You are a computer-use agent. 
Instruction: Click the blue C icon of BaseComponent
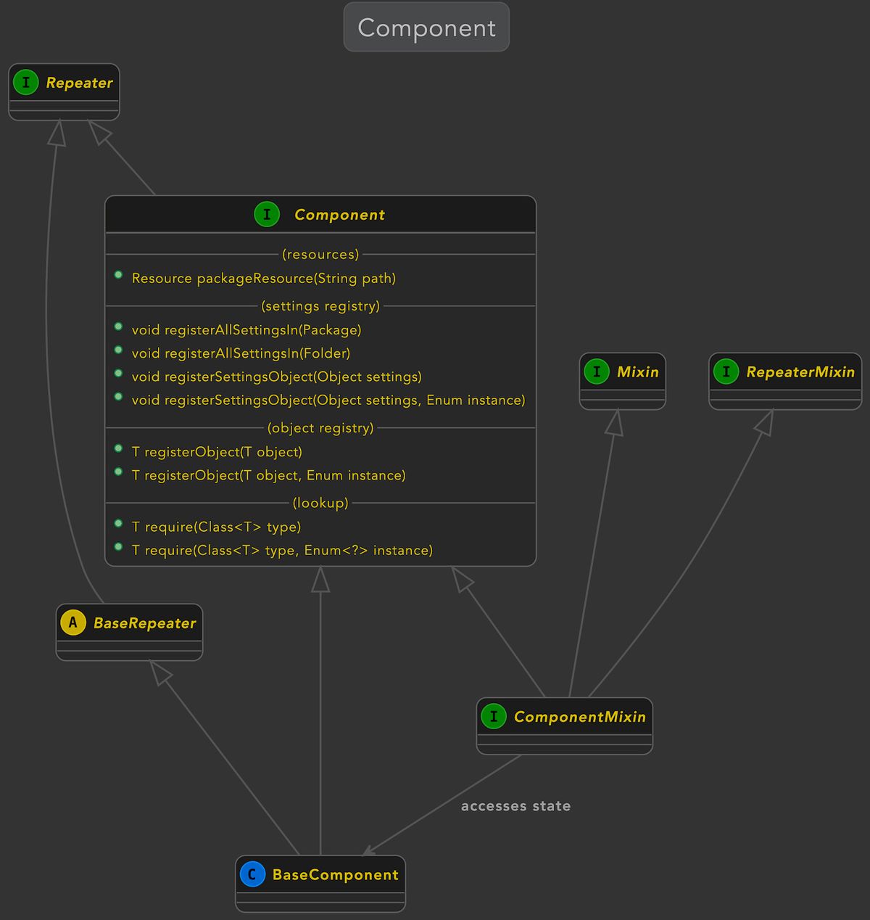pos(252,874)
